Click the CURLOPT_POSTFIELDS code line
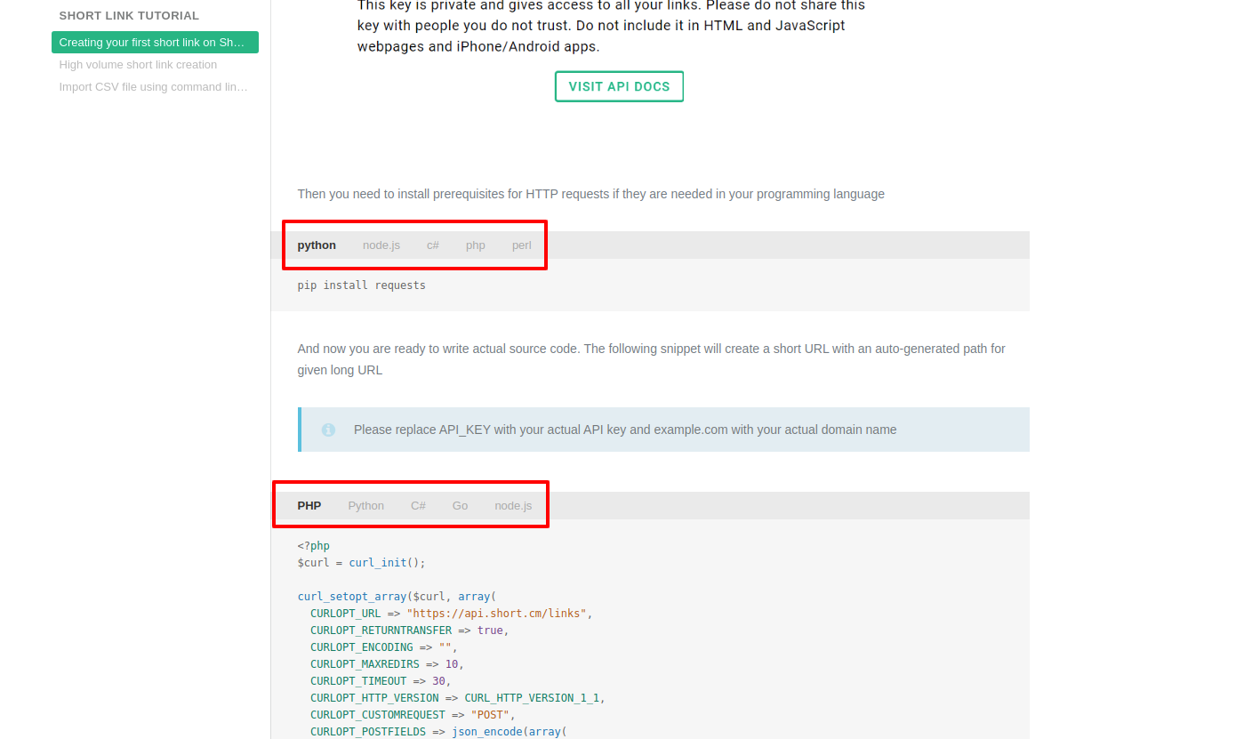Viewport: 1252px width, 739px height. (x=438, y=732)
